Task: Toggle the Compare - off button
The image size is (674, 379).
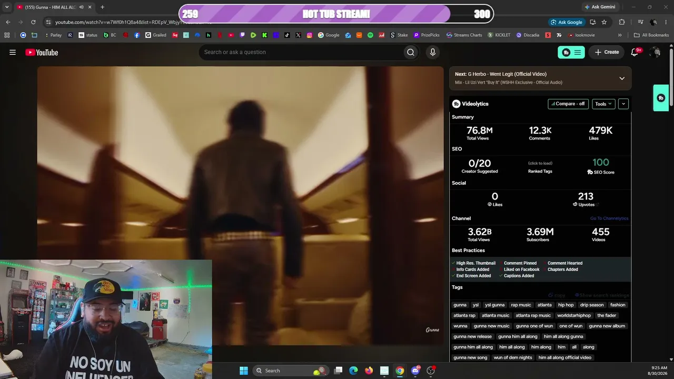Action: point(568,104)
